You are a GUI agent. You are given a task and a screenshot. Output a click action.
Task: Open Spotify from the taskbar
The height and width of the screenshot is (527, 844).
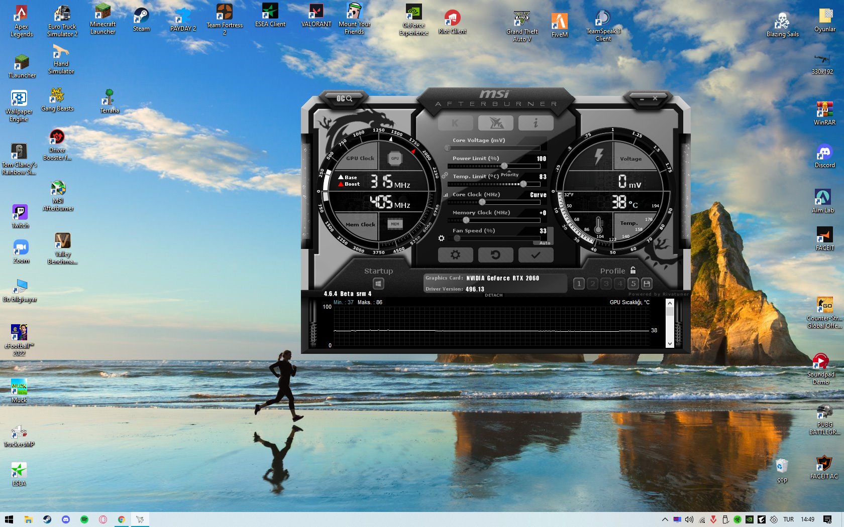tap(84, 519)
